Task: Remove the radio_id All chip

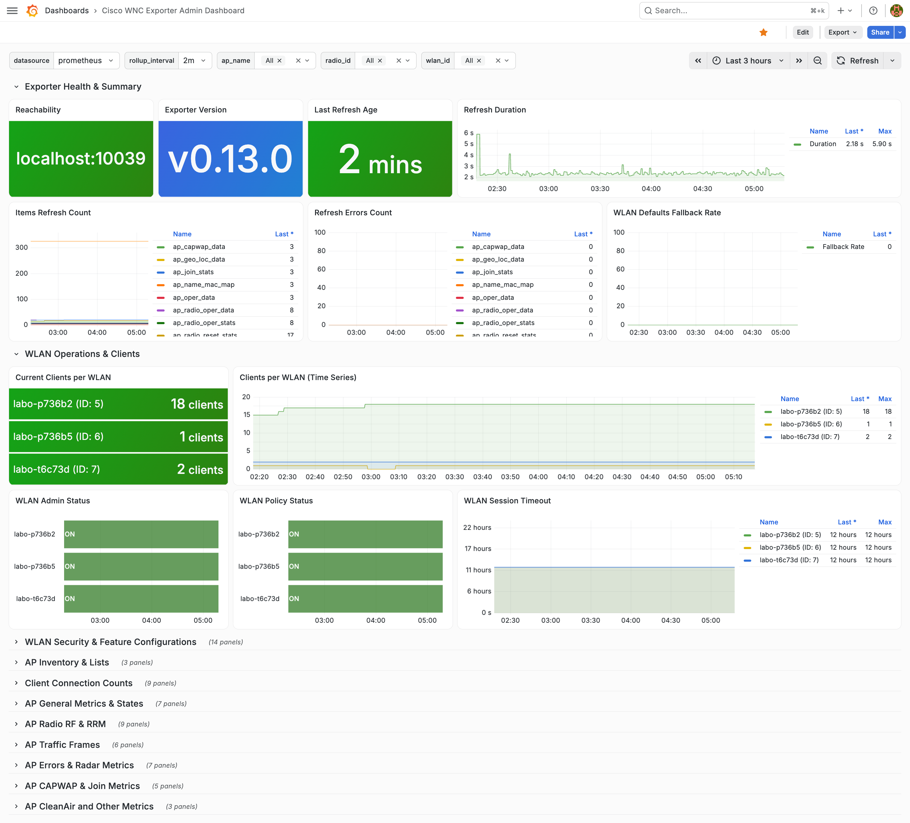Action: pos(380,60)
